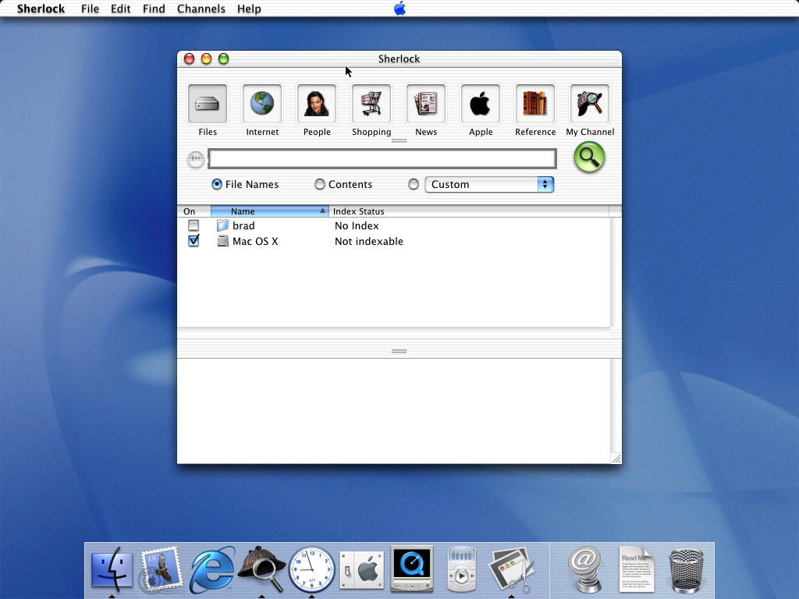Launch Mail stamp icon in dock

(161, 569)
